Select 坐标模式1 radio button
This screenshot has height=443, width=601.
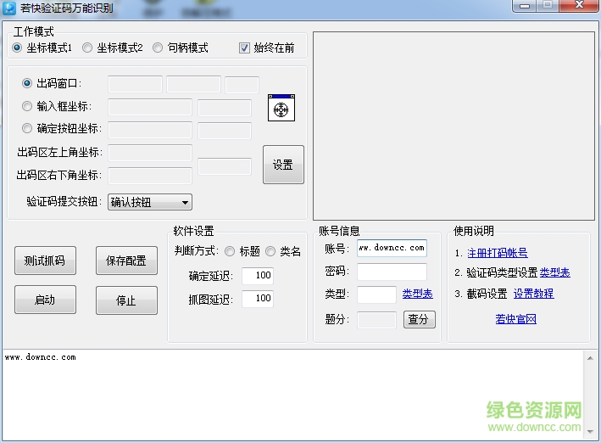point(16,48)
